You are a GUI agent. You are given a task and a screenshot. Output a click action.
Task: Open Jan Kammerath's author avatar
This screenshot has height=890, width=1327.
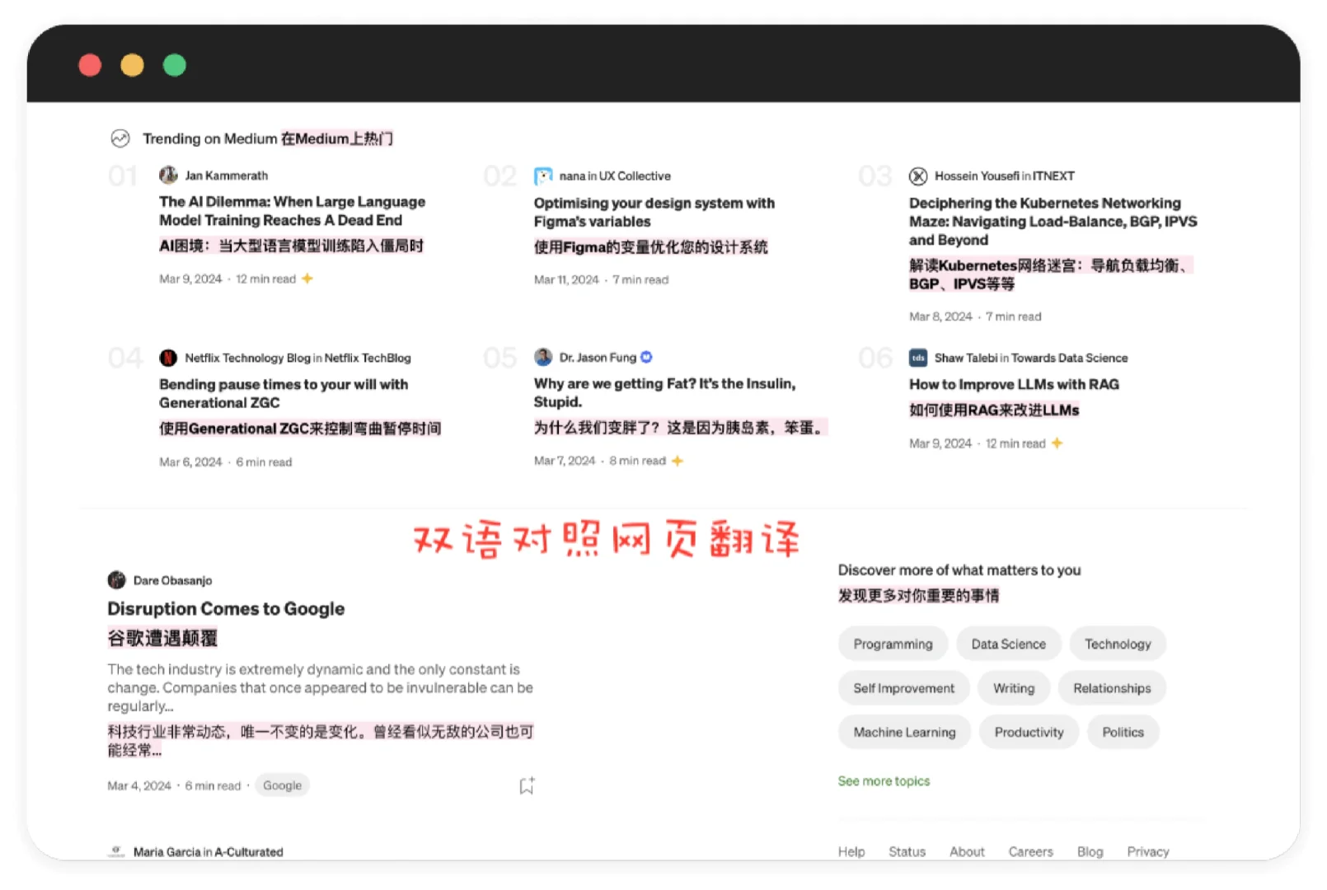point(168,176)
